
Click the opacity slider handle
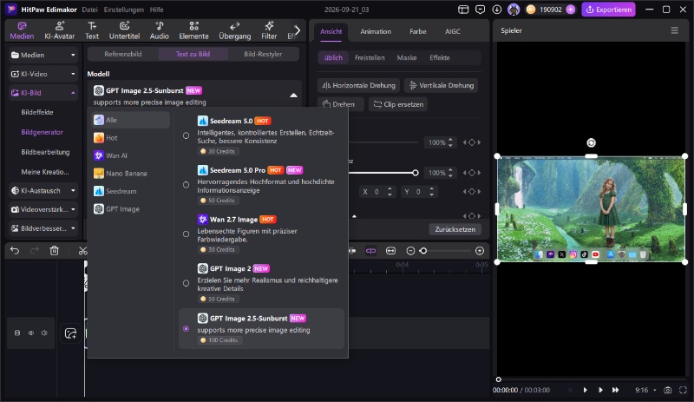pyautogui.click(x=416, y=173)
